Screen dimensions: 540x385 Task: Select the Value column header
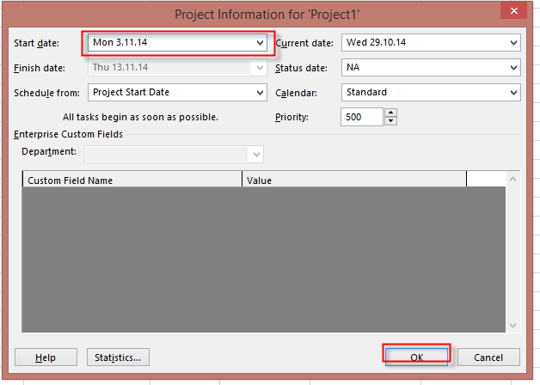pyautogui.click(x=353, y=180)
